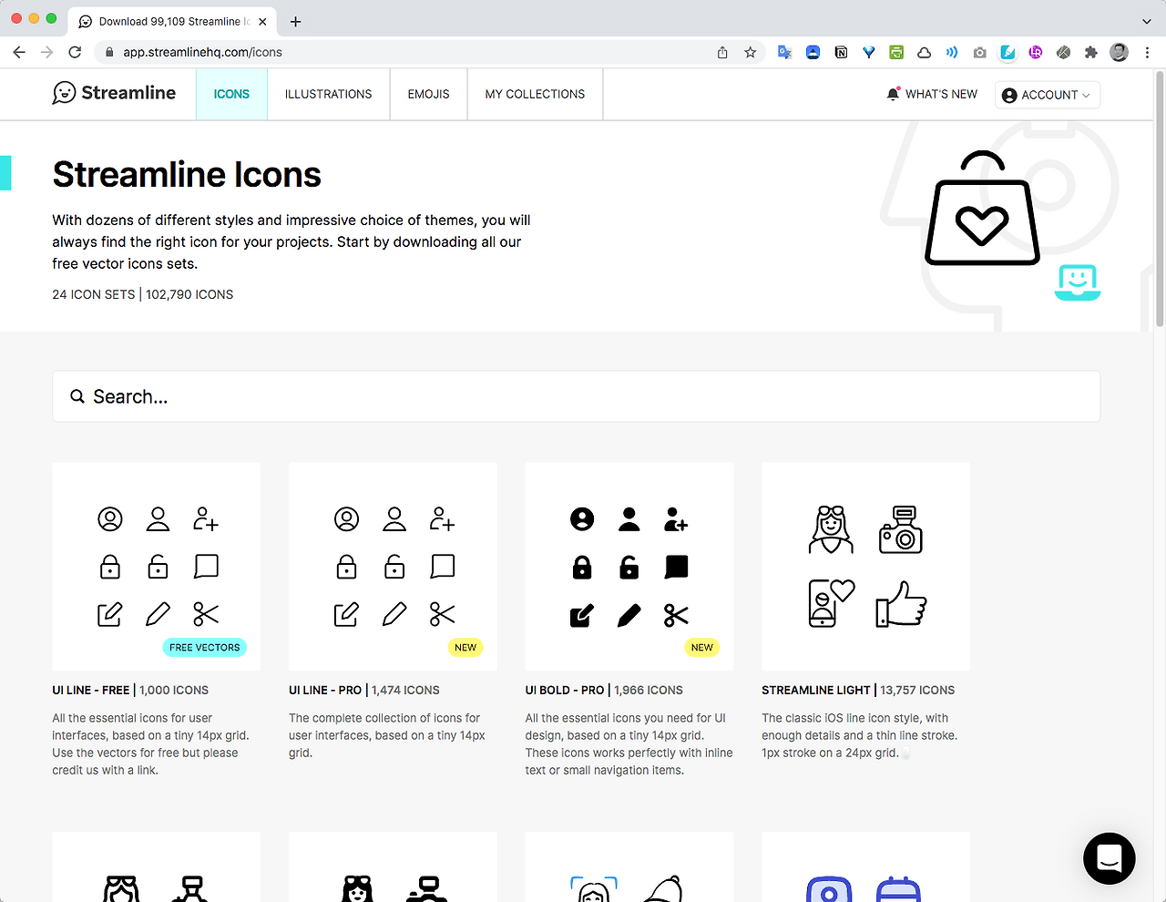Click the '102,790 ICONS' count text
The image size is (1166, 902).
[189, 294]
